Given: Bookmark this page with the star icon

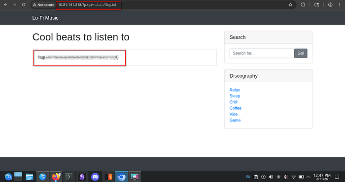Looking at the screenshot, I should click(290, 4).
